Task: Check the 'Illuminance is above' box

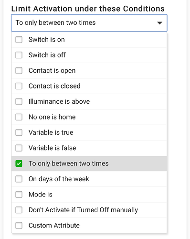Action: [19, 101]
